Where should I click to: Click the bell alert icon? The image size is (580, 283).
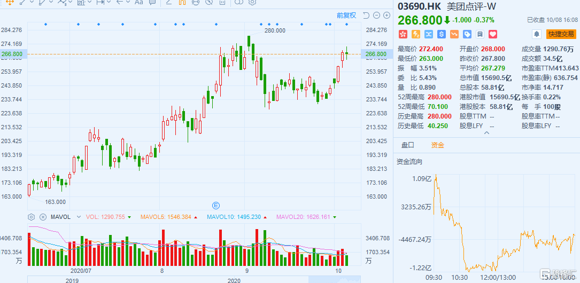536,34
